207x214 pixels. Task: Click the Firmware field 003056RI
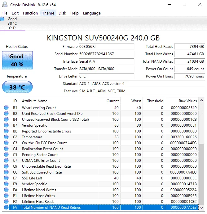tap(107, 47)
